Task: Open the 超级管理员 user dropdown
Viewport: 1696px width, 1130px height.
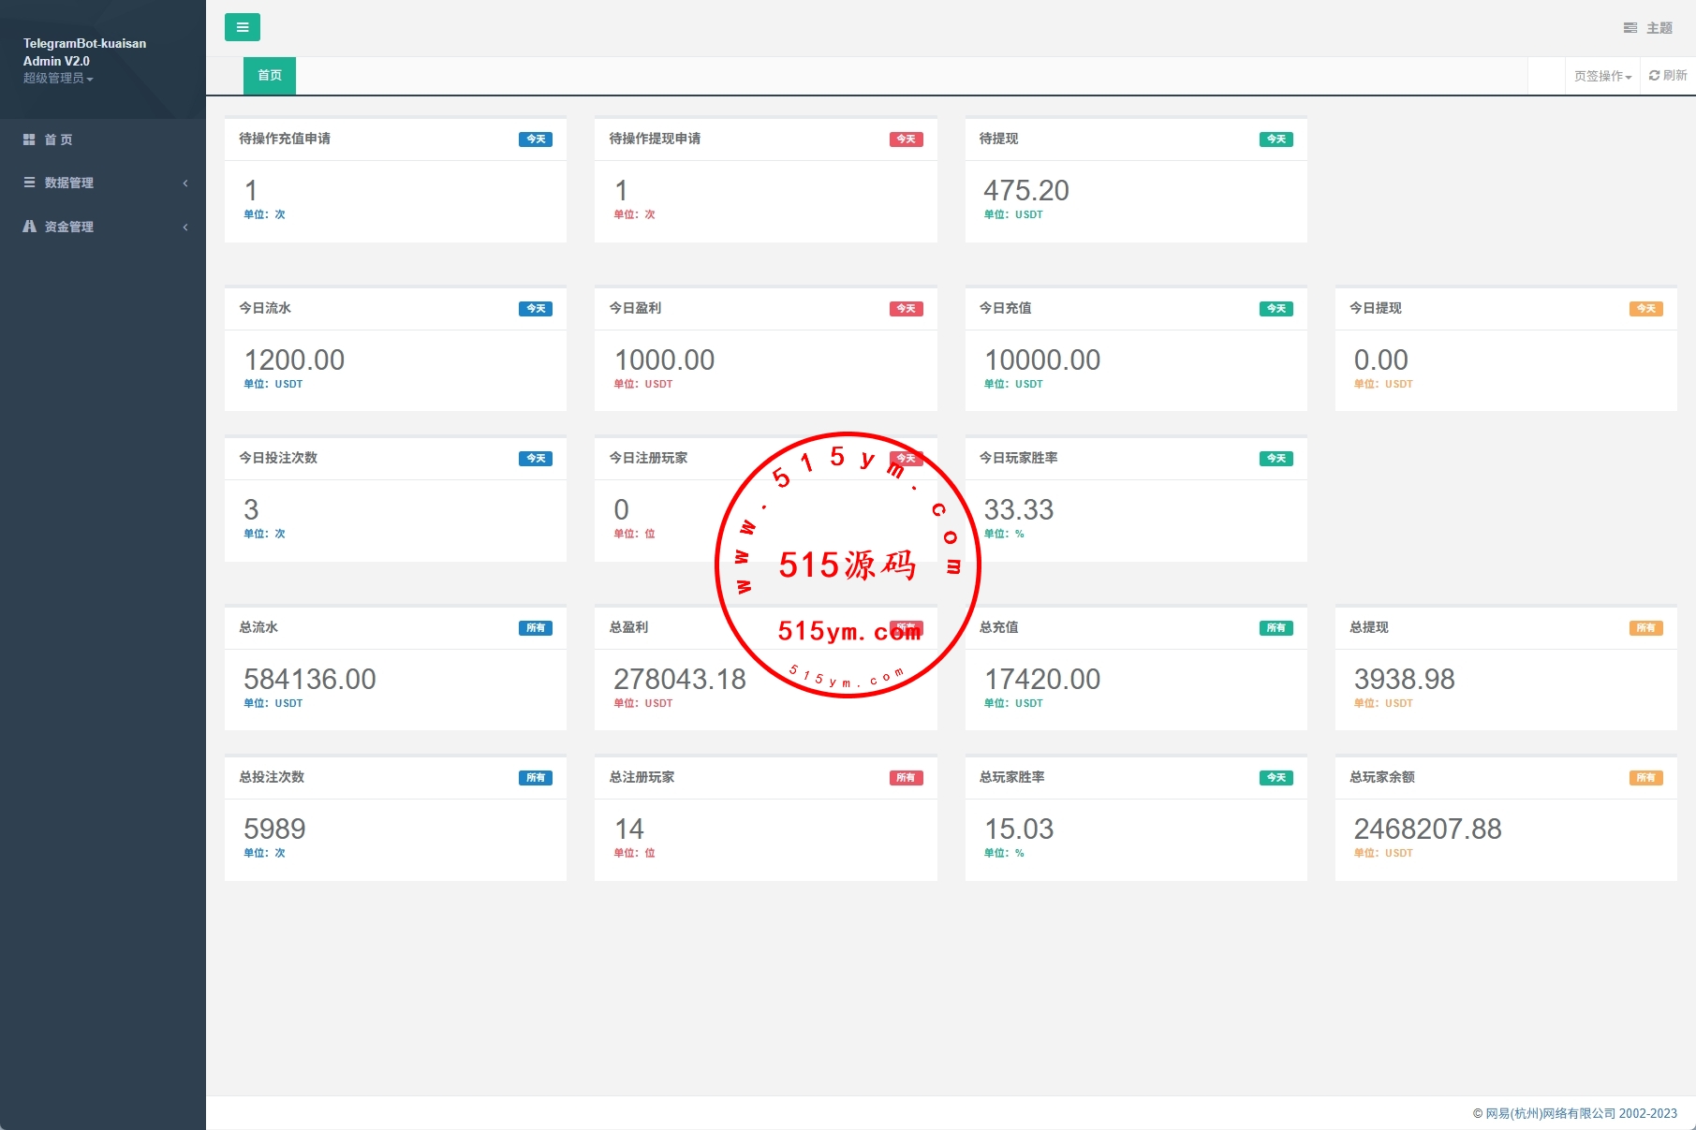Action: [58, 79]
